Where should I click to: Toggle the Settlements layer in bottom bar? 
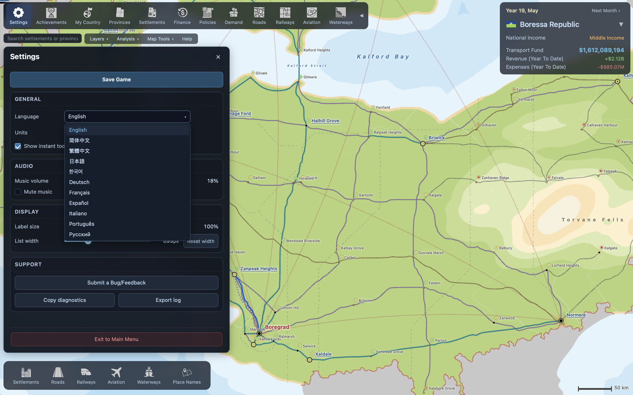tap(26, 376)
